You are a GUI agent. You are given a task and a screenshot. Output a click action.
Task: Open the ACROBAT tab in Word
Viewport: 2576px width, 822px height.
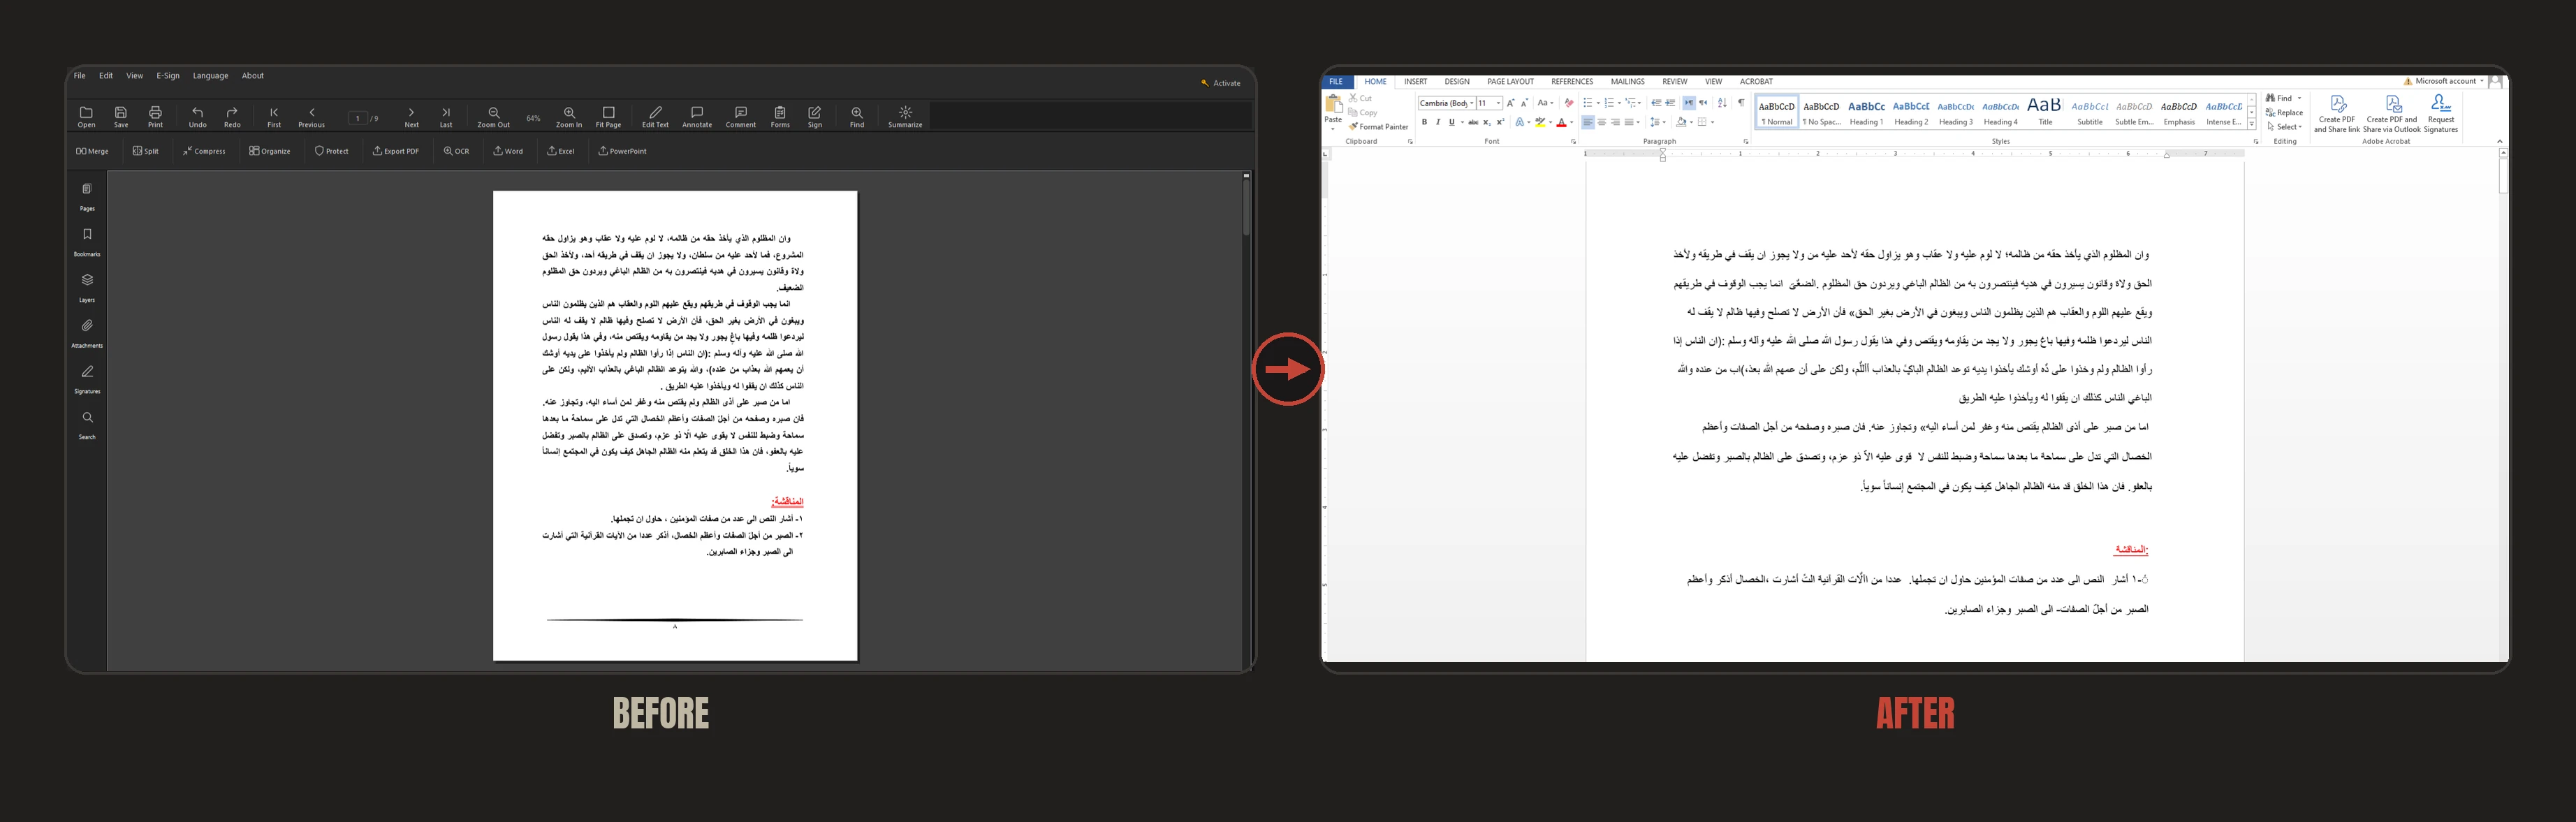(1756, 82)
